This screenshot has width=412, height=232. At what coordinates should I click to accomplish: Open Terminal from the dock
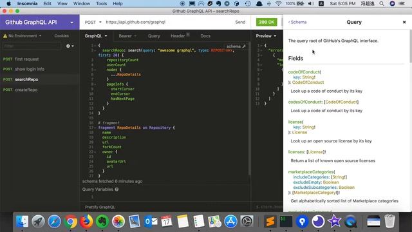click(x=286, y=221)
